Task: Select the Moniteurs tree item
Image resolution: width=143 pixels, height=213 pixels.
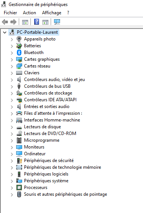Action: pos(34,147)
